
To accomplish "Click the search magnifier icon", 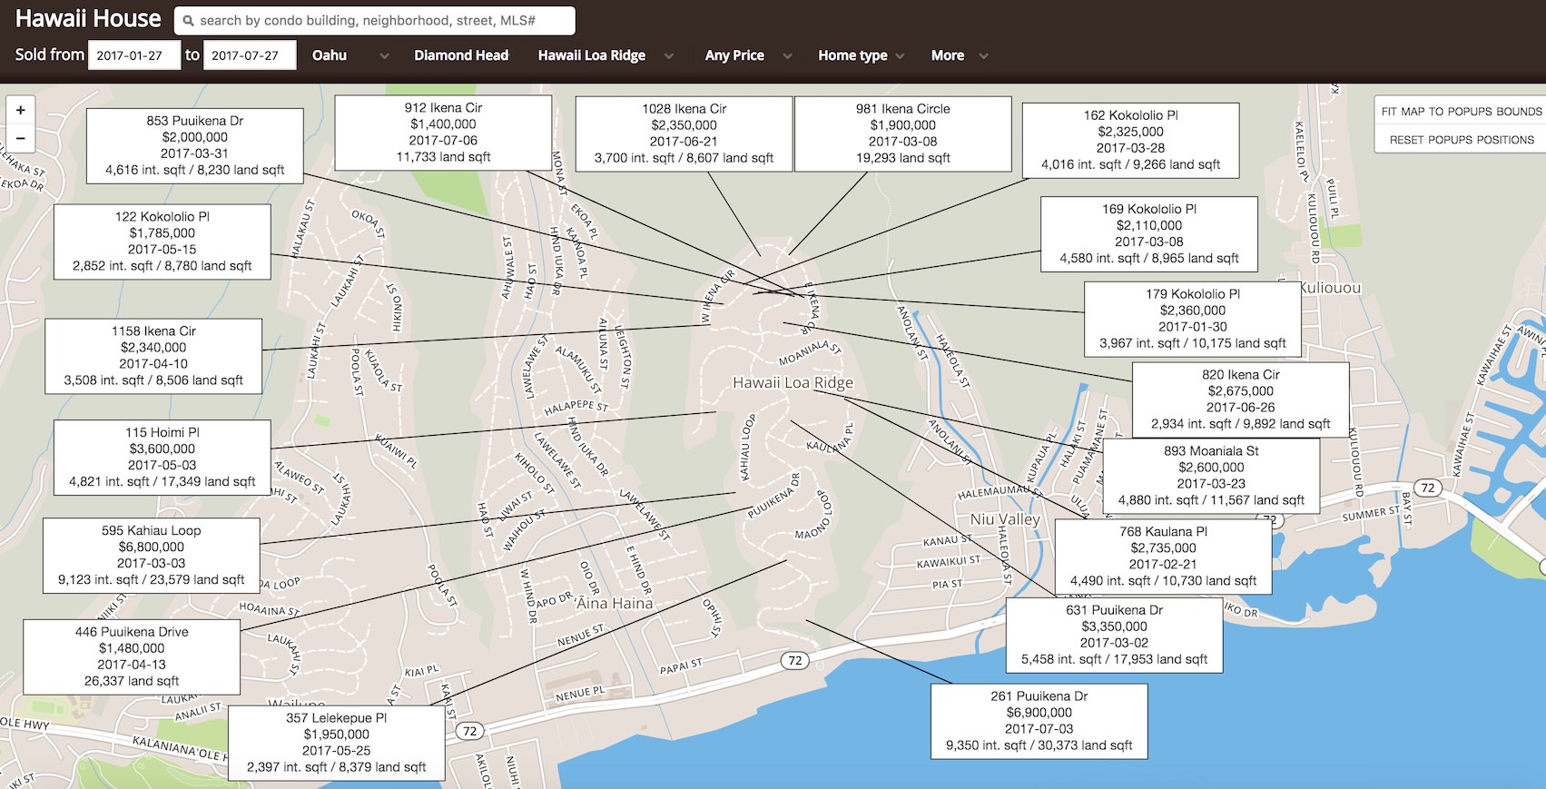I will 188,21.
